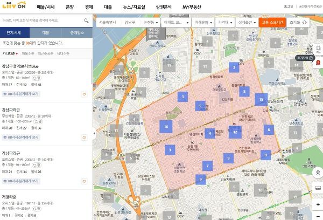Open the 논현동 district dropdown
This screenshot has width=323, height=220.
[x=151, y=22]
